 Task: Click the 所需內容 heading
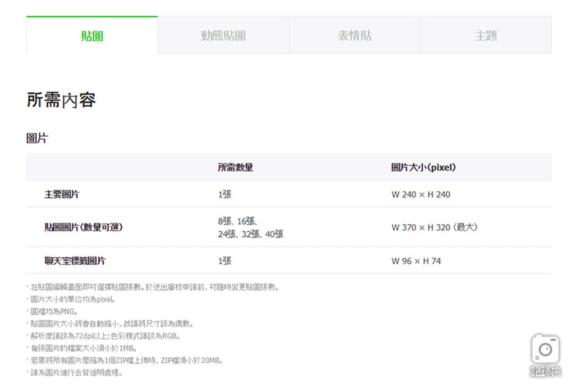[x=61, y=100]
